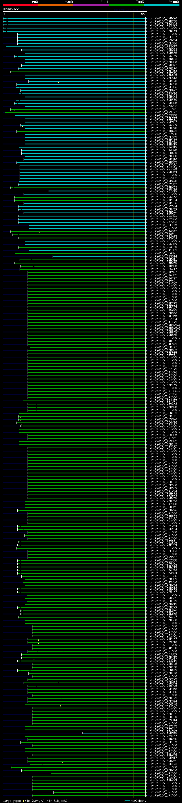
Task: Click the =100char. scale legend text
Action: (x=138, y=801)
